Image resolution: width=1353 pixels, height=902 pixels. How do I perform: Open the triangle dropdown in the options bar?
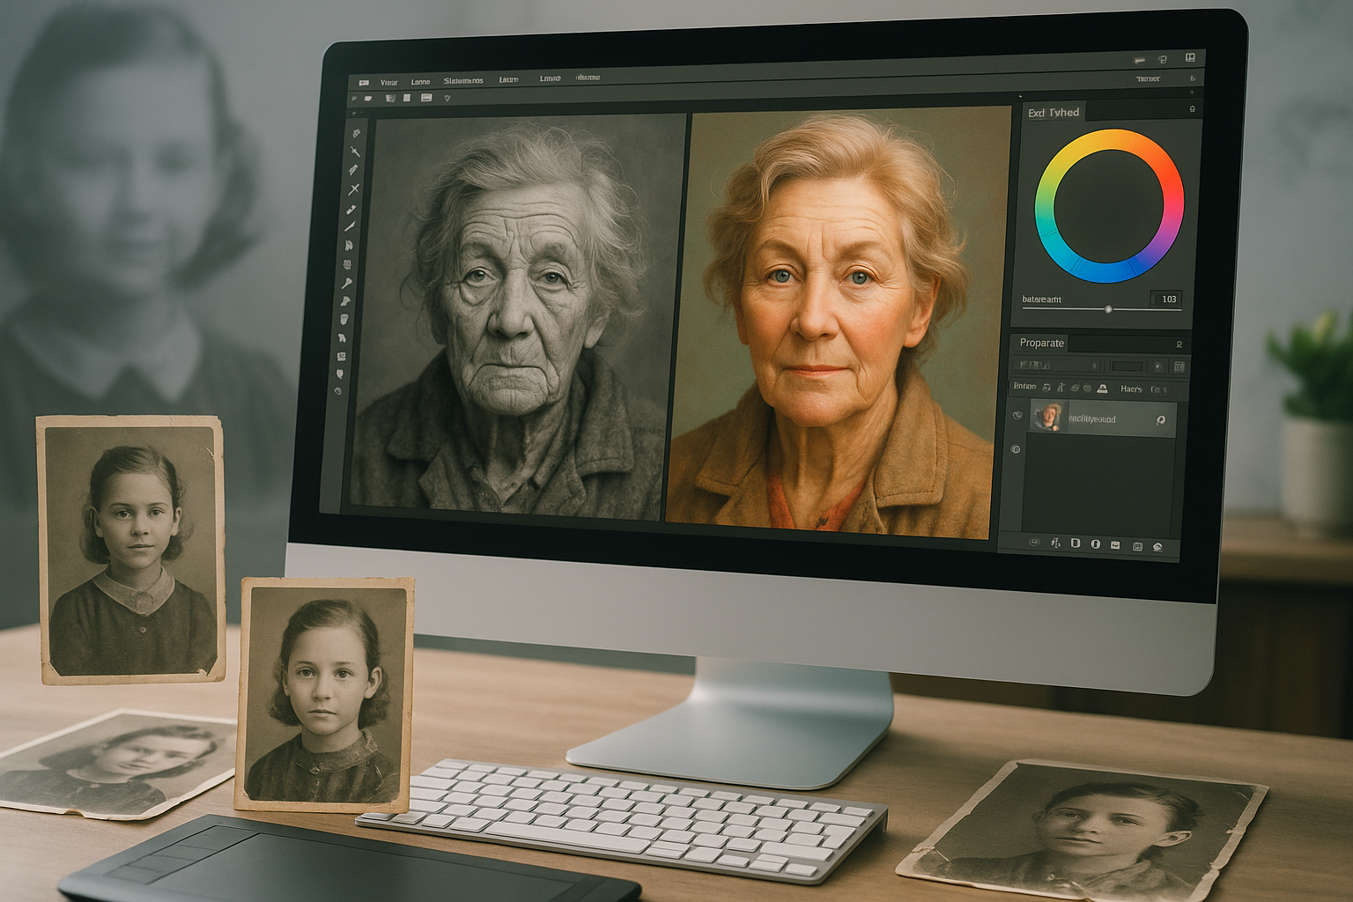click(x=447, y=98)
